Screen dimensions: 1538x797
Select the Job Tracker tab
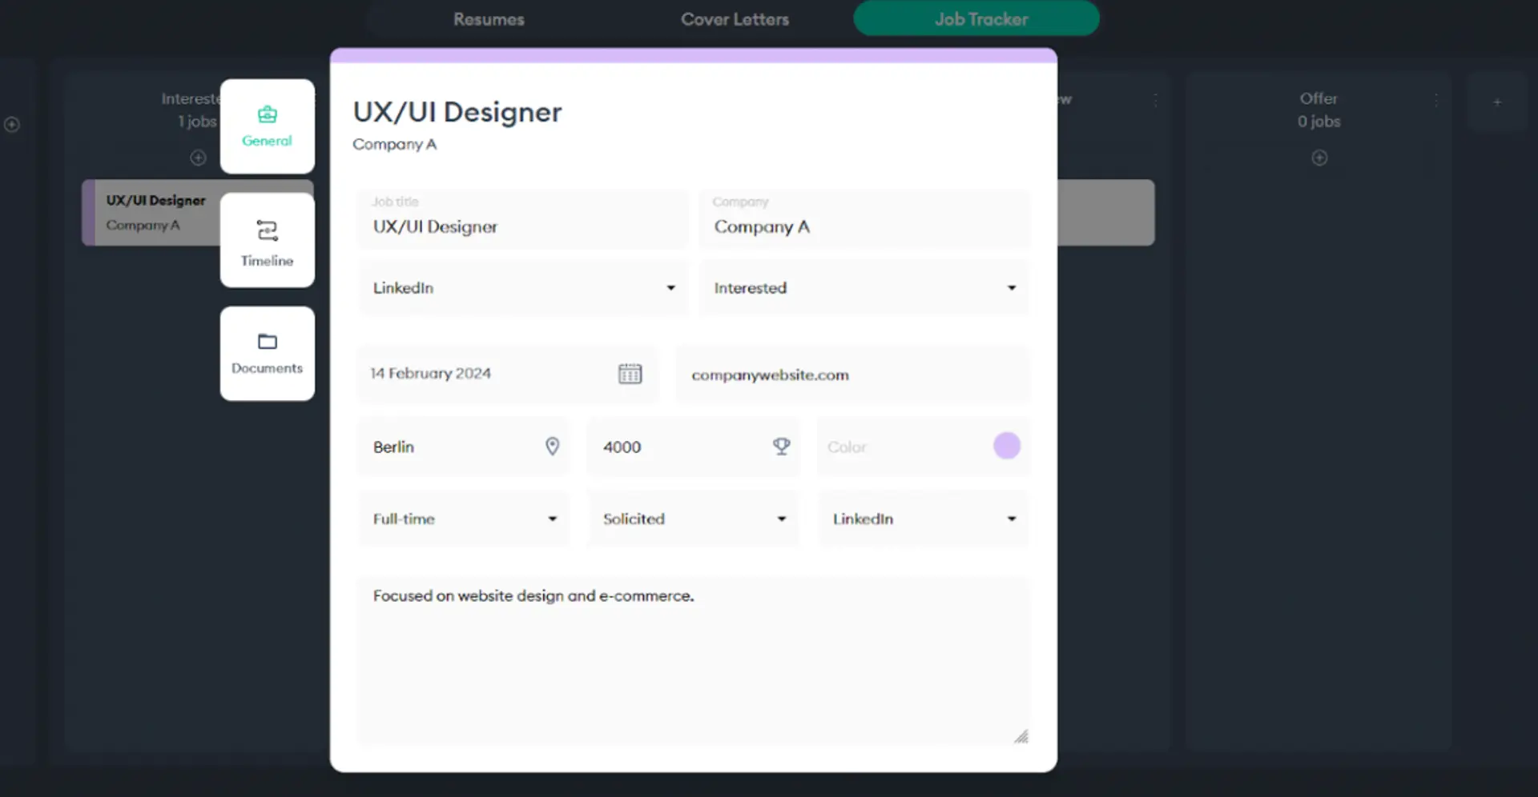coord(980,19)
